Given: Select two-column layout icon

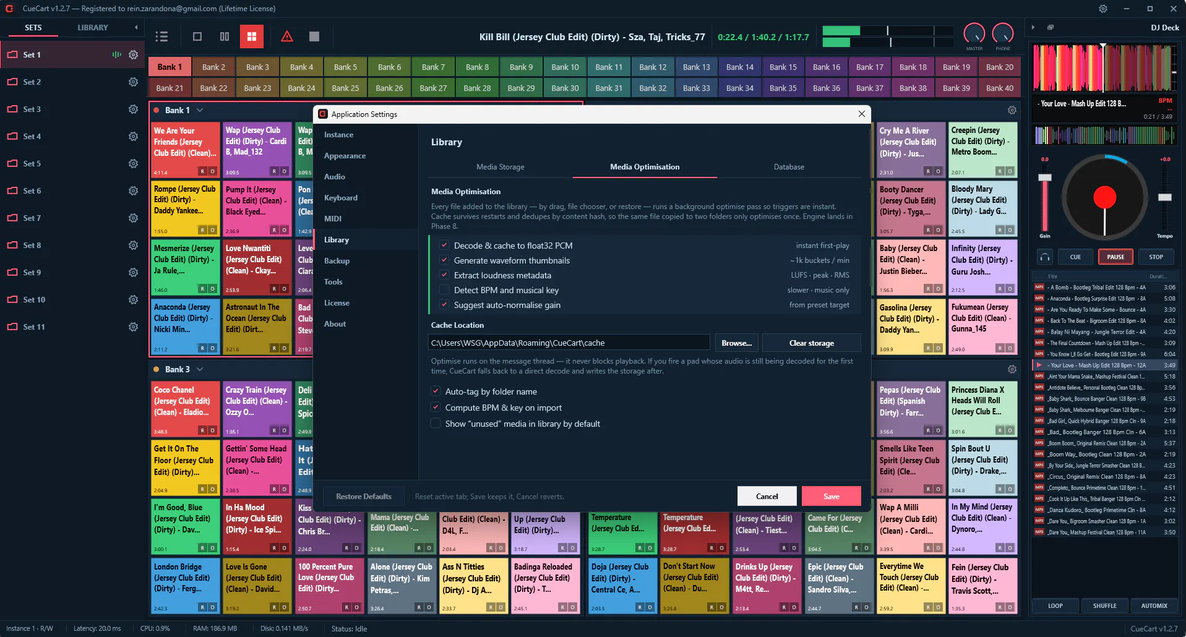Looking at the screenshot, I should pos(225,36).
